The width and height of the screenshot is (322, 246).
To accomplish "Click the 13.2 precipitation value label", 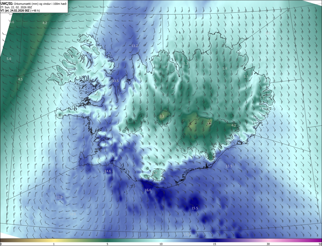I will click(135, 46).
